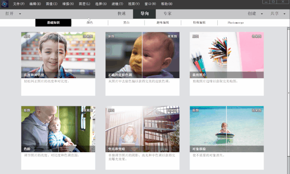This screenshot has height=174, width=290.
Task: Switch to the 专家 mode tab
Action: pos(167,14)
